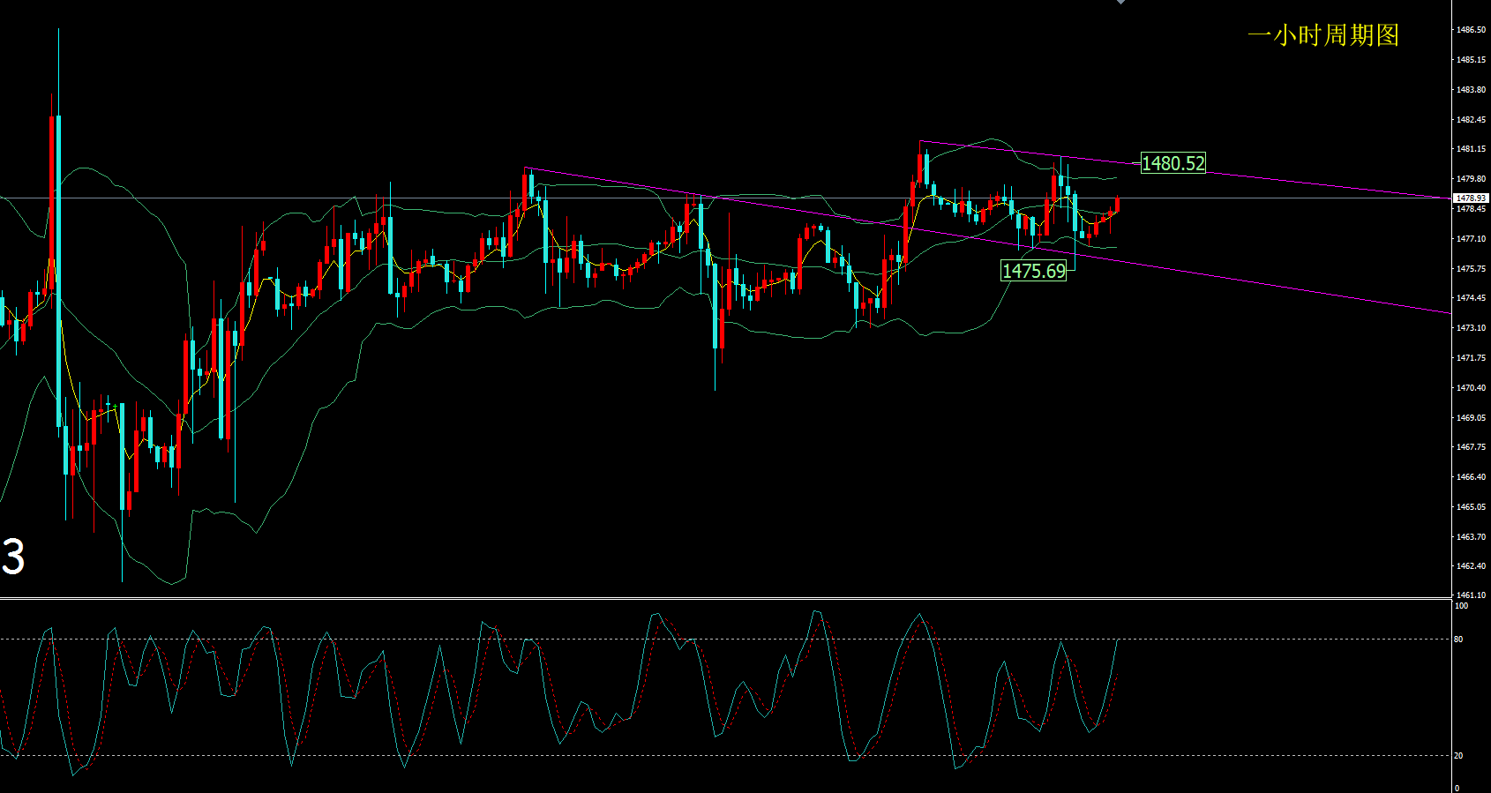
Task: Click the 20 level on the oscillator scale
Action: click(1459, 756)
